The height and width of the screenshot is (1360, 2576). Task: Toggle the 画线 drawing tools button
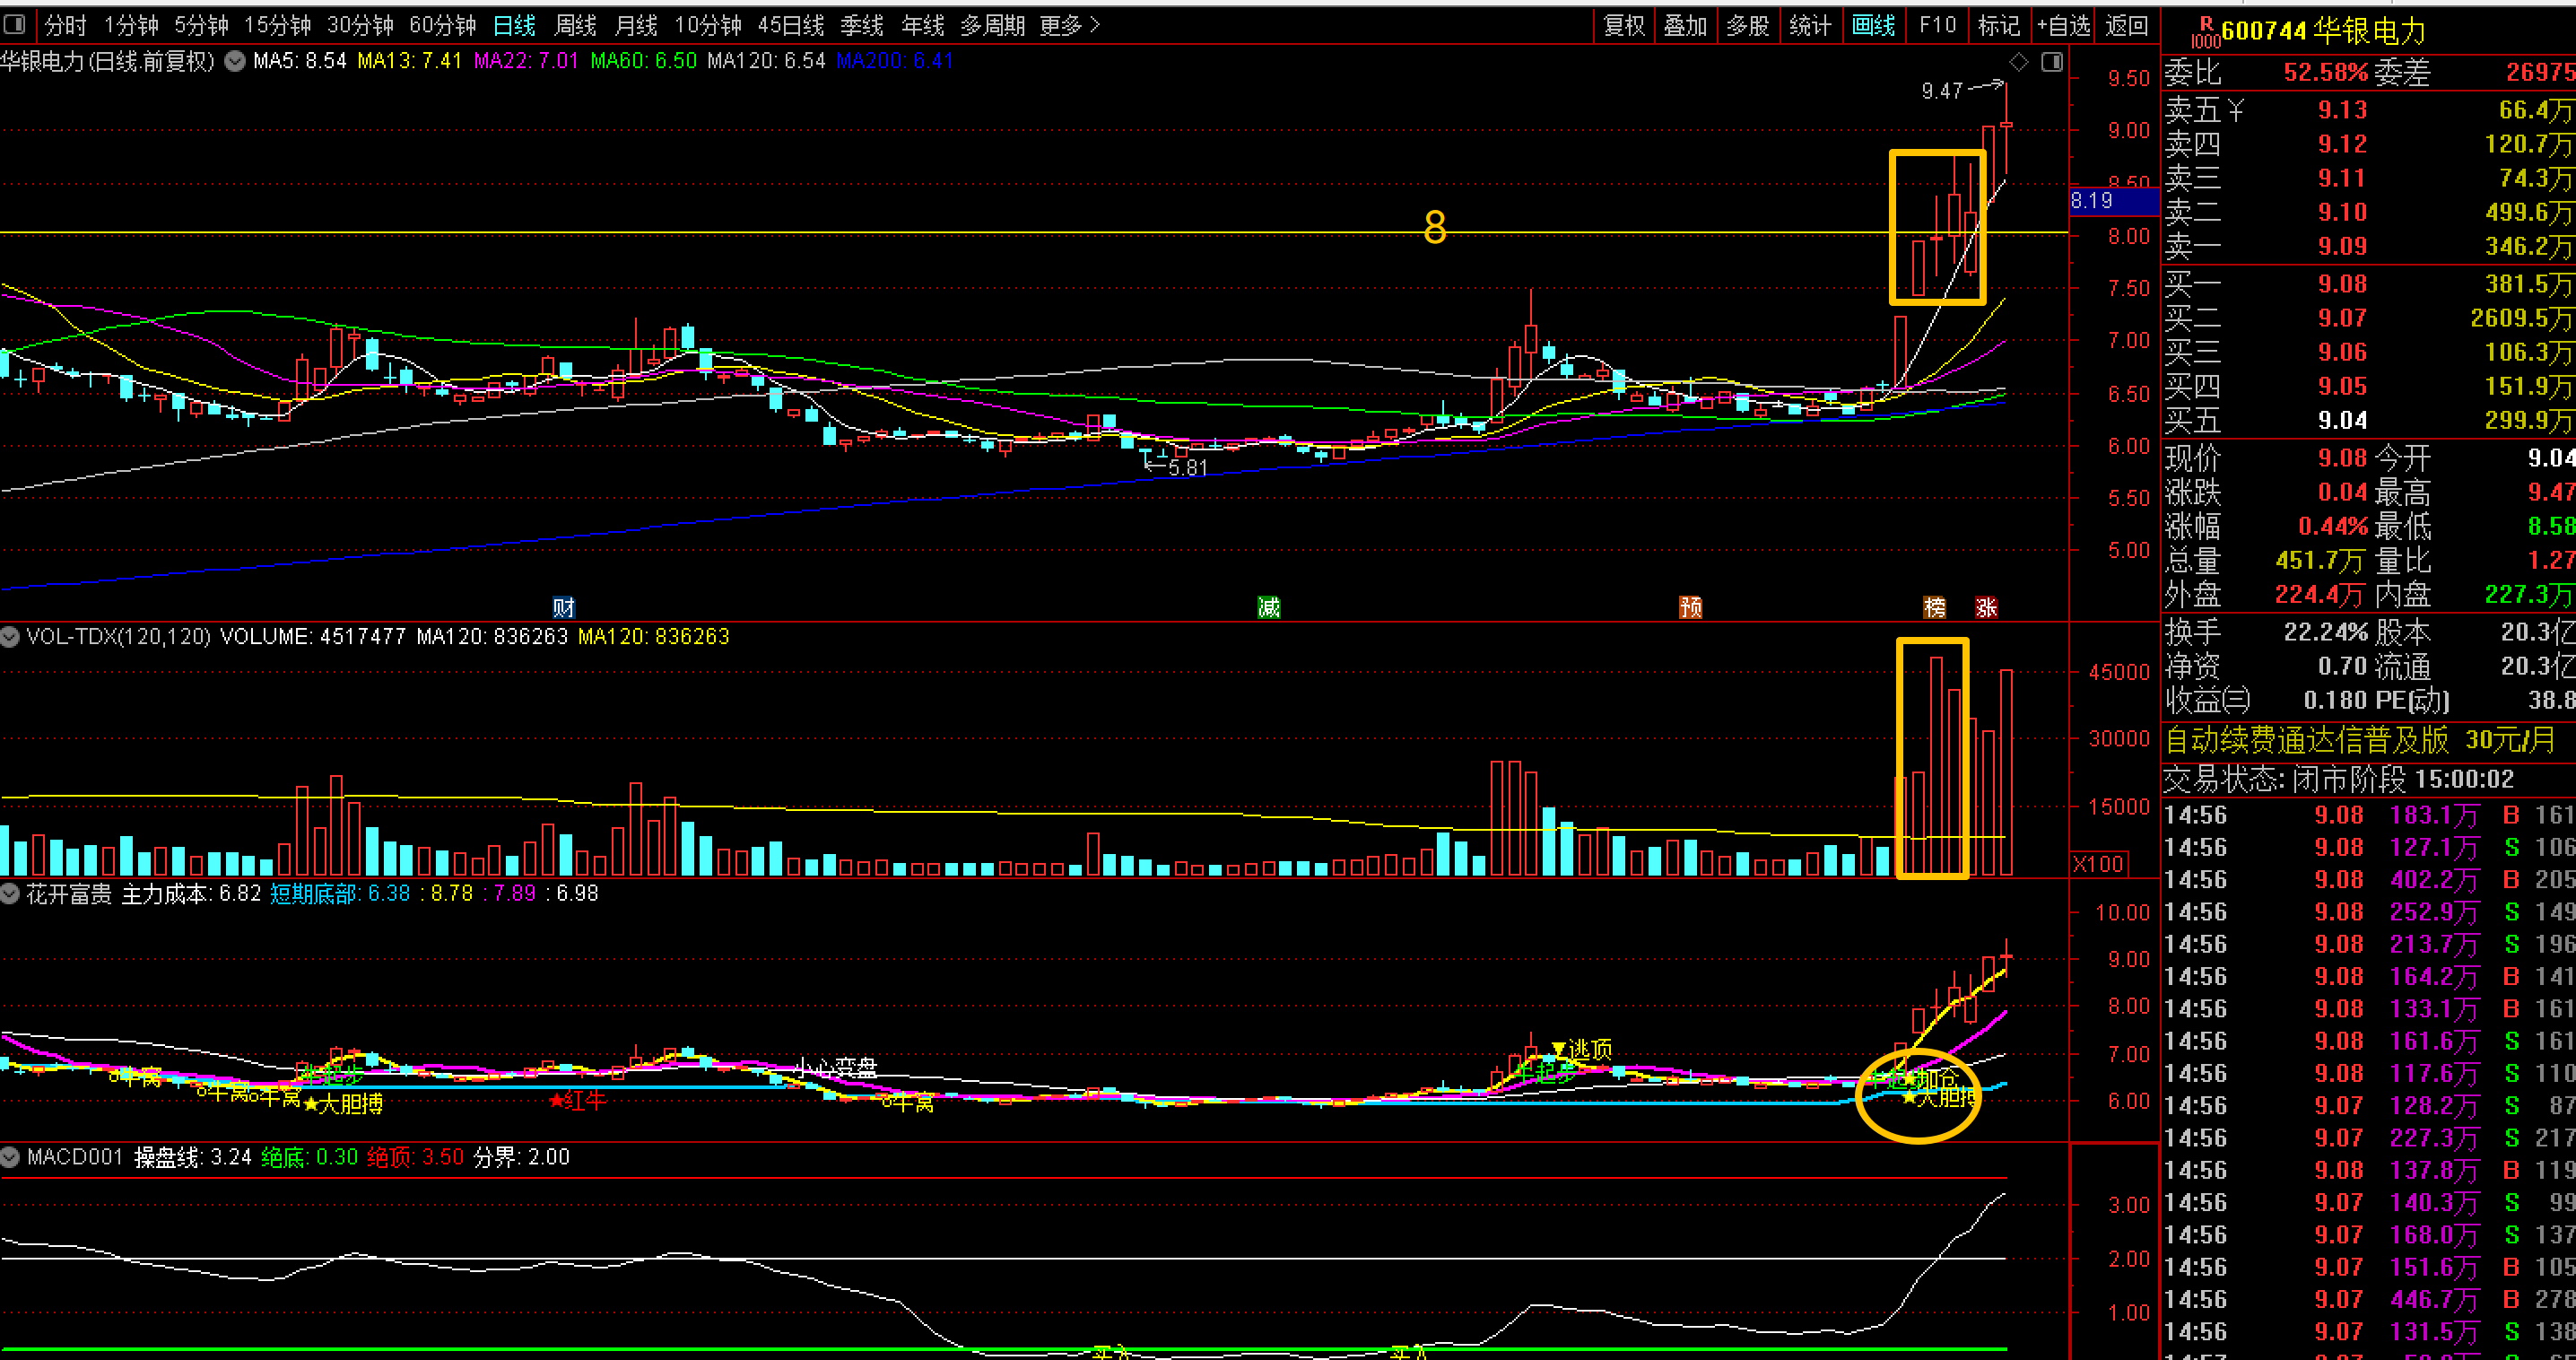(1873, 25)
